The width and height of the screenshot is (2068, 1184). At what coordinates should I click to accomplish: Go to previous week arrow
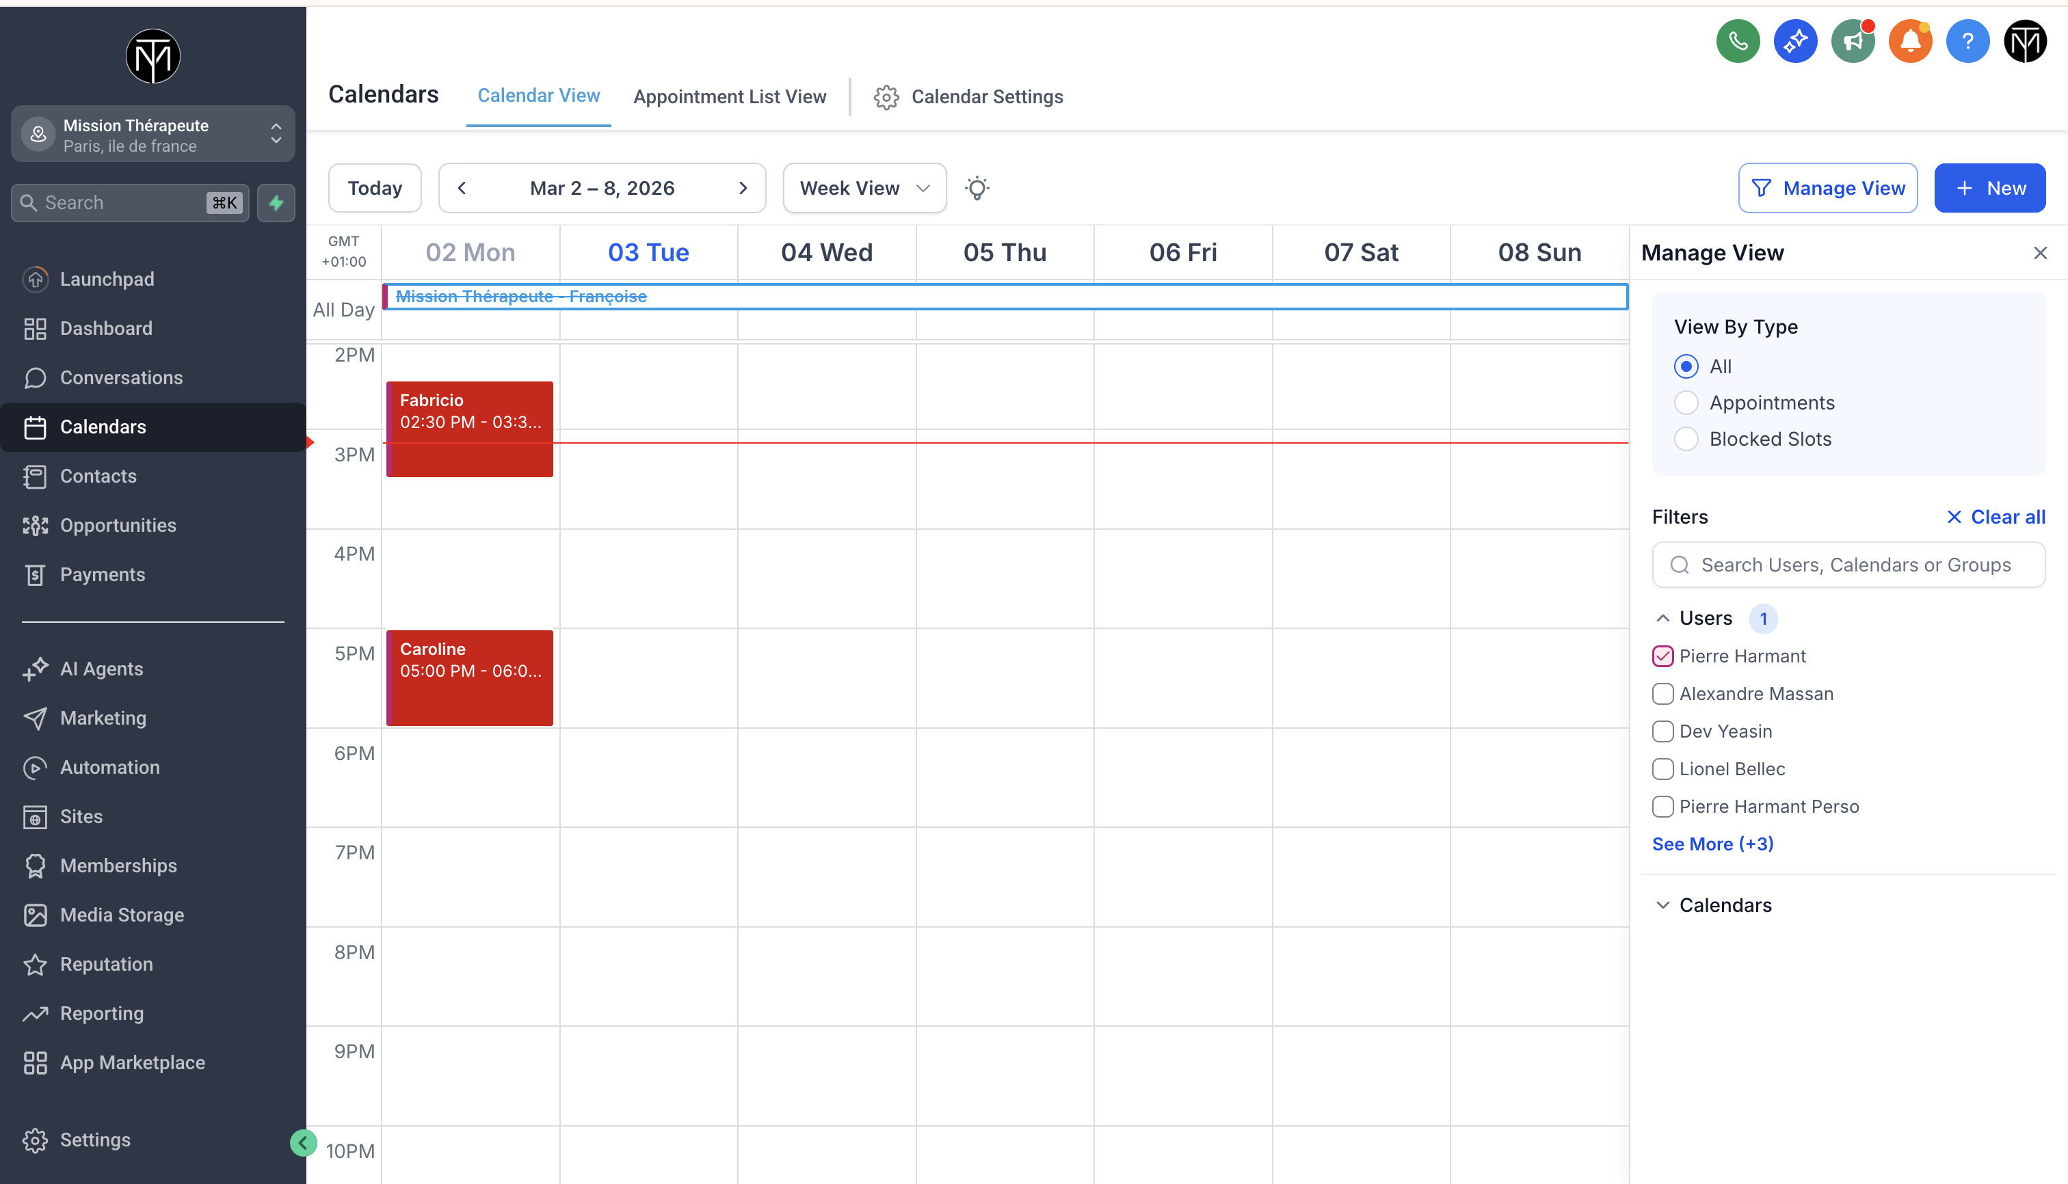(x=462, y=188)
